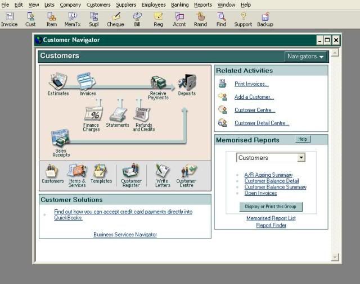Image resolution: width=360 pixels, height=284 pixels.
Task: Open the Customer Centre link
Action: coord(255,110)
